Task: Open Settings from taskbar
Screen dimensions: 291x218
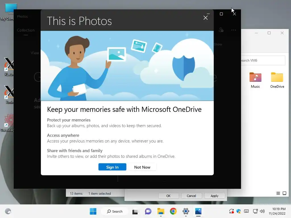Action: click(x=186, y=211)
